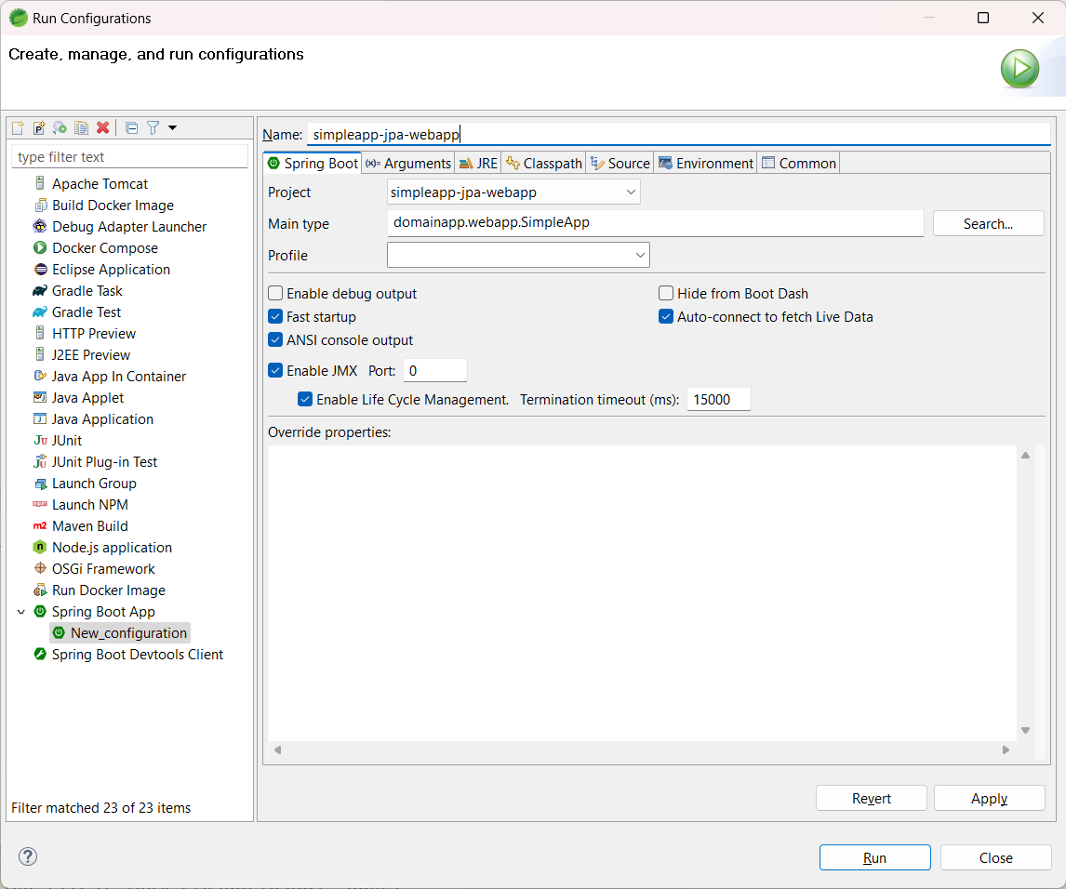The width and height of the screenshot is (1066, 889).
Task: Collapse the Spring Boot App tree node
Action: pyautogui.click(x=21, y=612)
